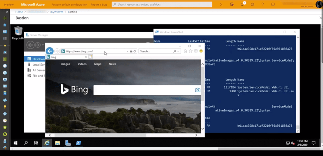Click Internet Explorer's Forward arrow

click(x=57, y=51)
